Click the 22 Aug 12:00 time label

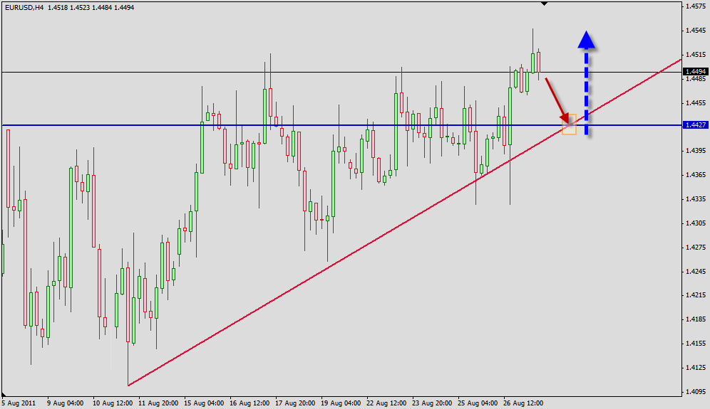click(386, 403)
